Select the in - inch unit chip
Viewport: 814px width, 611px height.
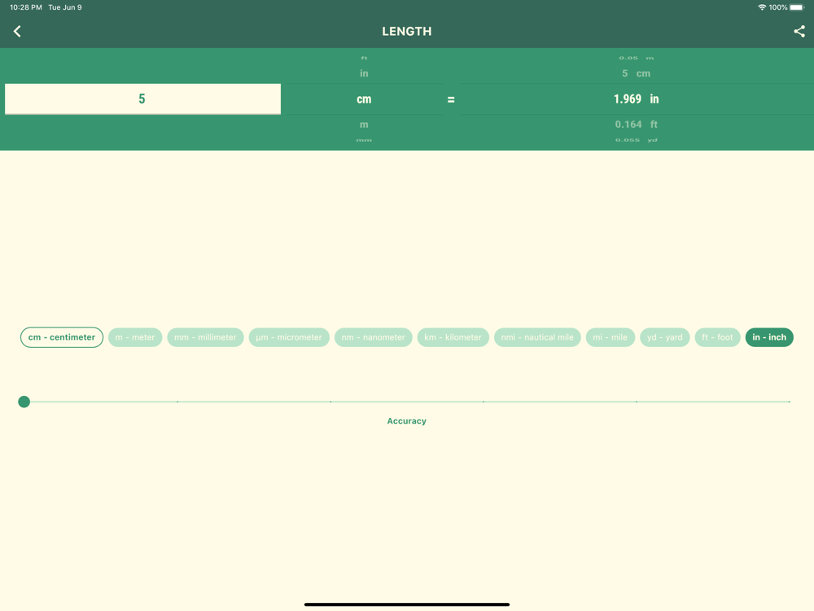769,337
